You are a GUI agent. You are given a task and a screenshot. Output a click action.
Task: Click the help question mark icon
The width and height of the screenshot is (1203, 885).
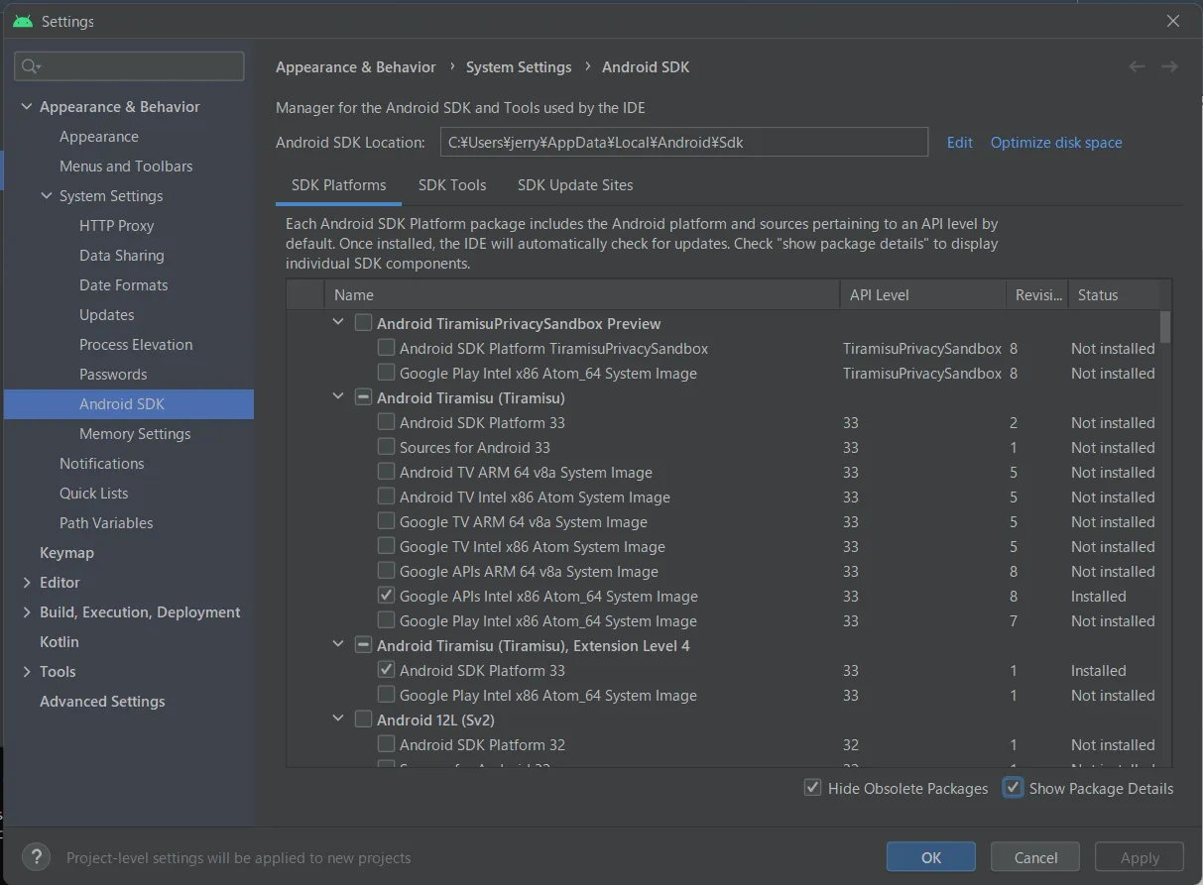coord(36,857)
